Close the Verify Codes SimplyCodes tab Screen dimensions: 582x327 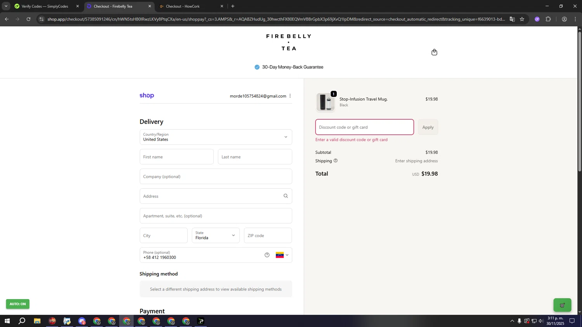coord(77,6)
